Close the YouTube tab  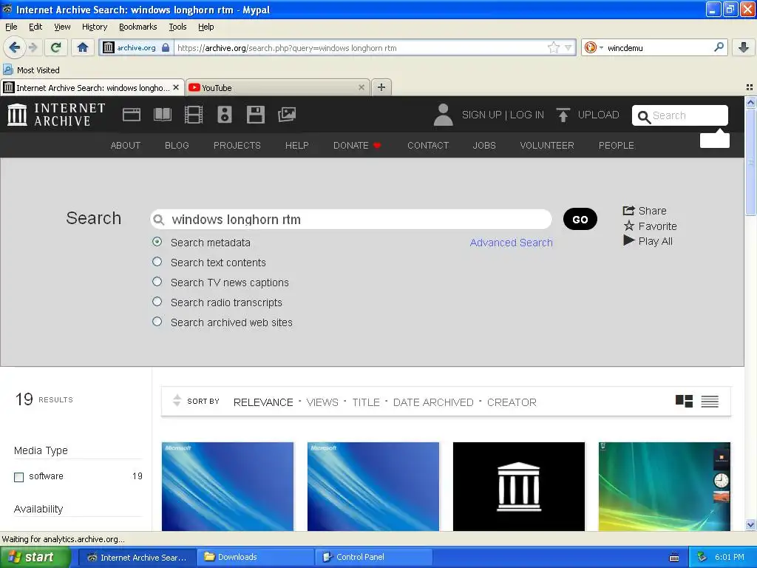(x=361, y=87)
